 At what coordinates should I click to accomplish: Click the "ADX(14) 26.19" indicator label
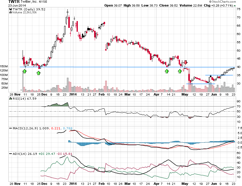25,154
